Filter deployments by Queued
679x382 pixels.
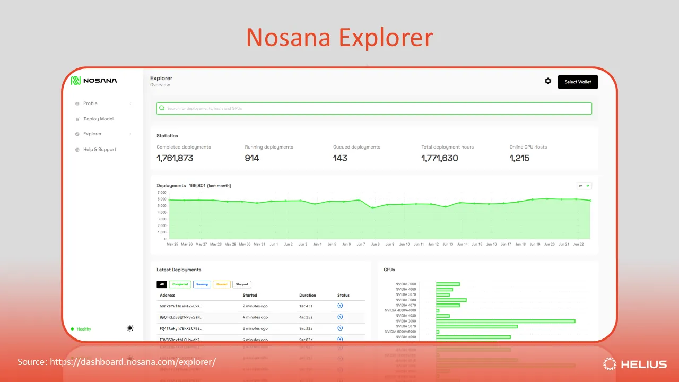click(222, 284)
